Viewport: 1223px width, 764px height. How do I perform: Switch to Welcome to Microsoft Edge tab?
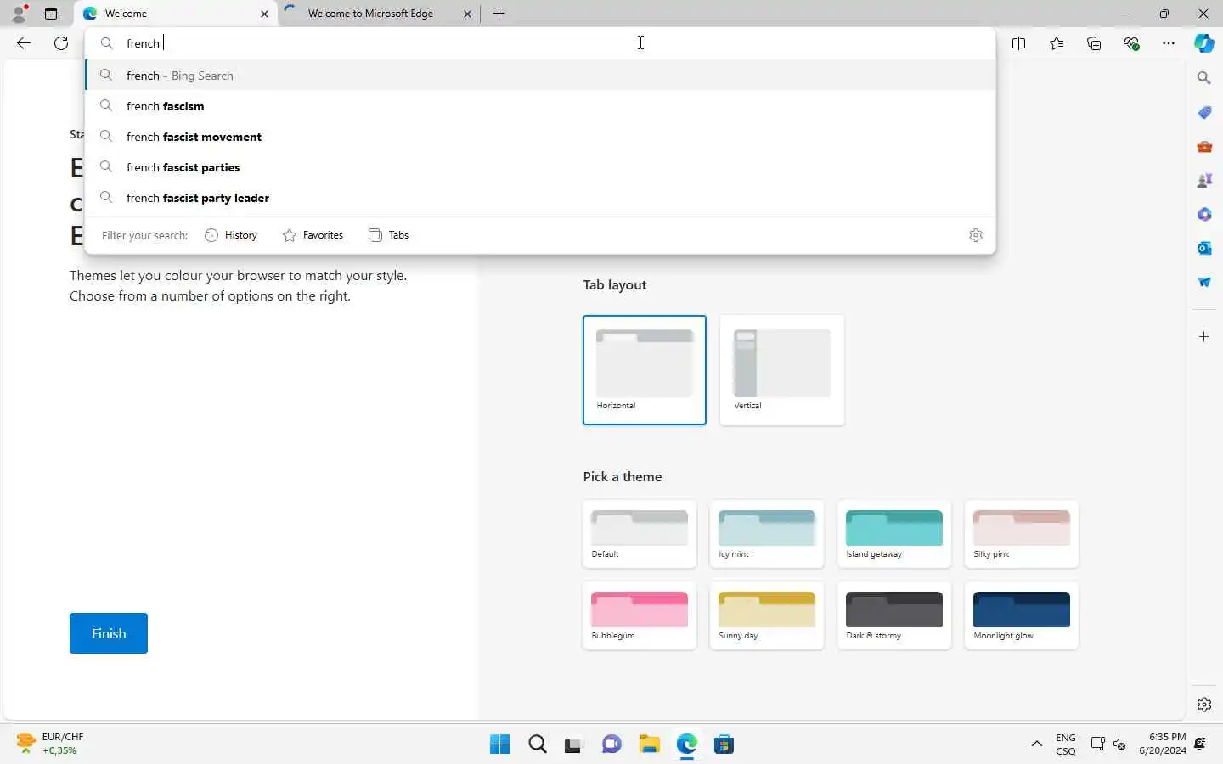pyautogui.click(x=370, y=14)
